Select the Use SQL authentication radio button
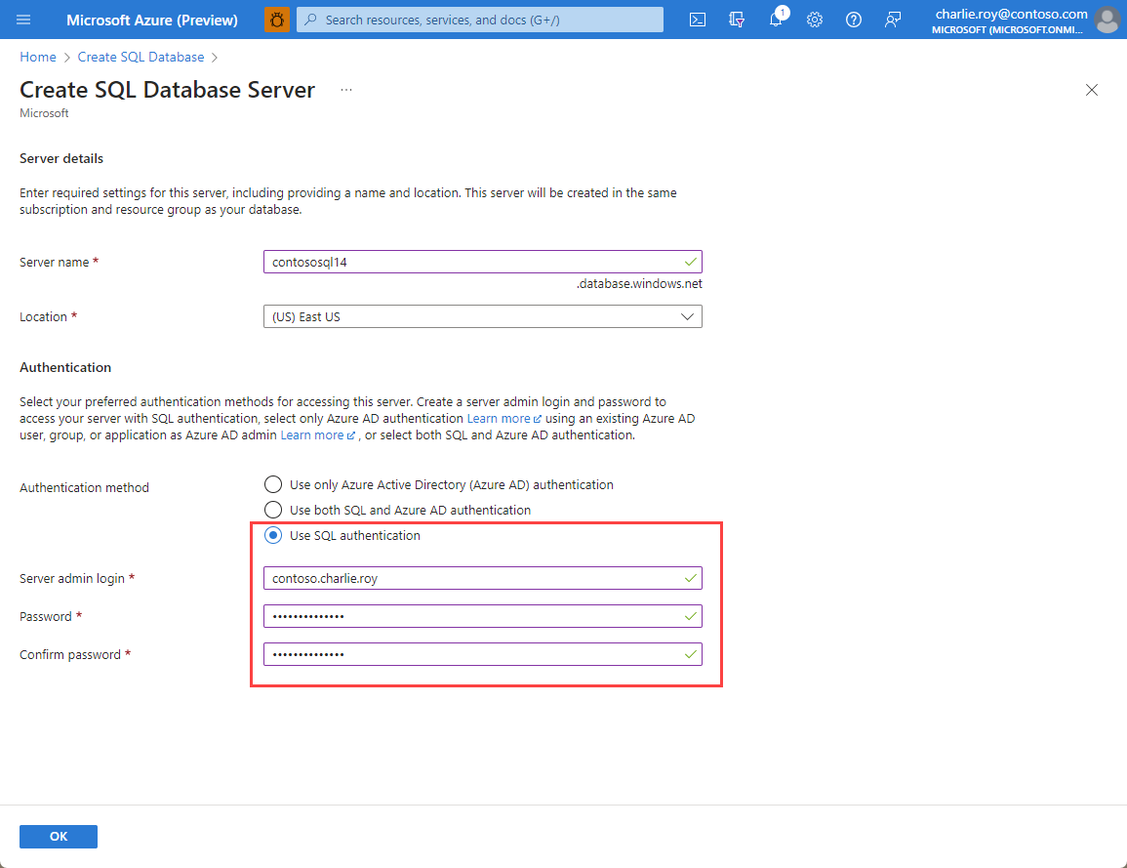 click(273, 535)
